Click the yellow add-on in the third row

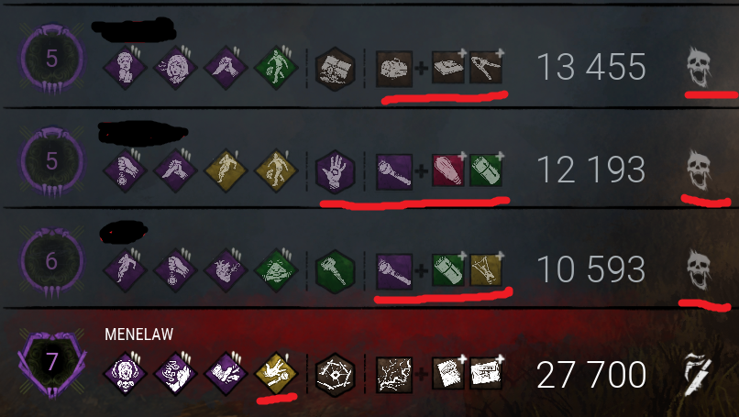pos(486,270)
